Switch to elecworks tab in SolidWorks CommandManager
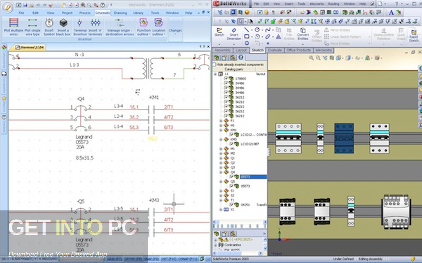422x263 pixels. pyautogui.click(x=324, y=50)
